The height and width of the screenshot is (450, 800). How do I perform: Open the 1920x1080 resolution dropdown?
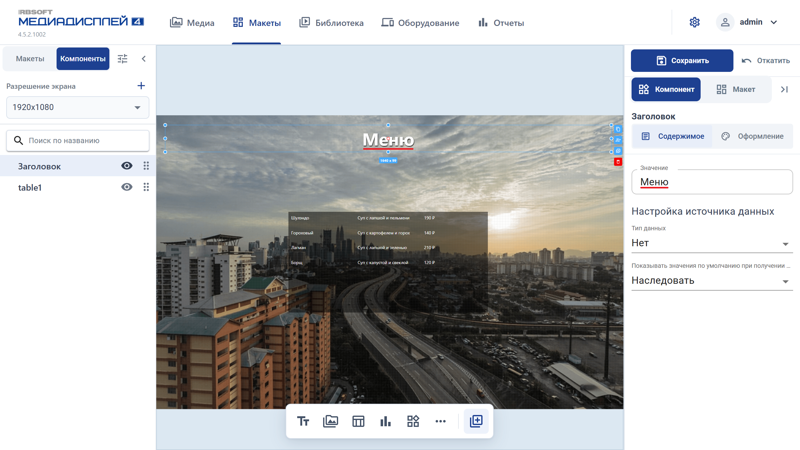[x=78, y=107]
